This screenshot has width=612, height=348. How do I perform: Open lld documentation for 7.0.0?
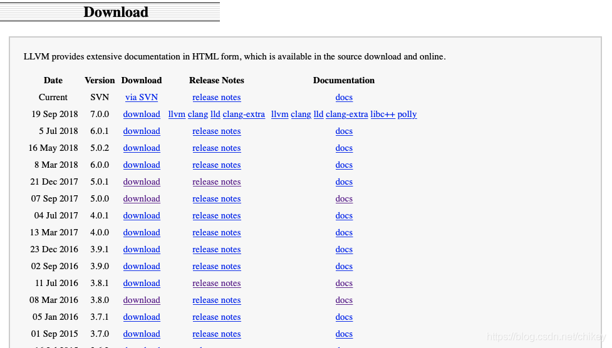click(318, 115)
